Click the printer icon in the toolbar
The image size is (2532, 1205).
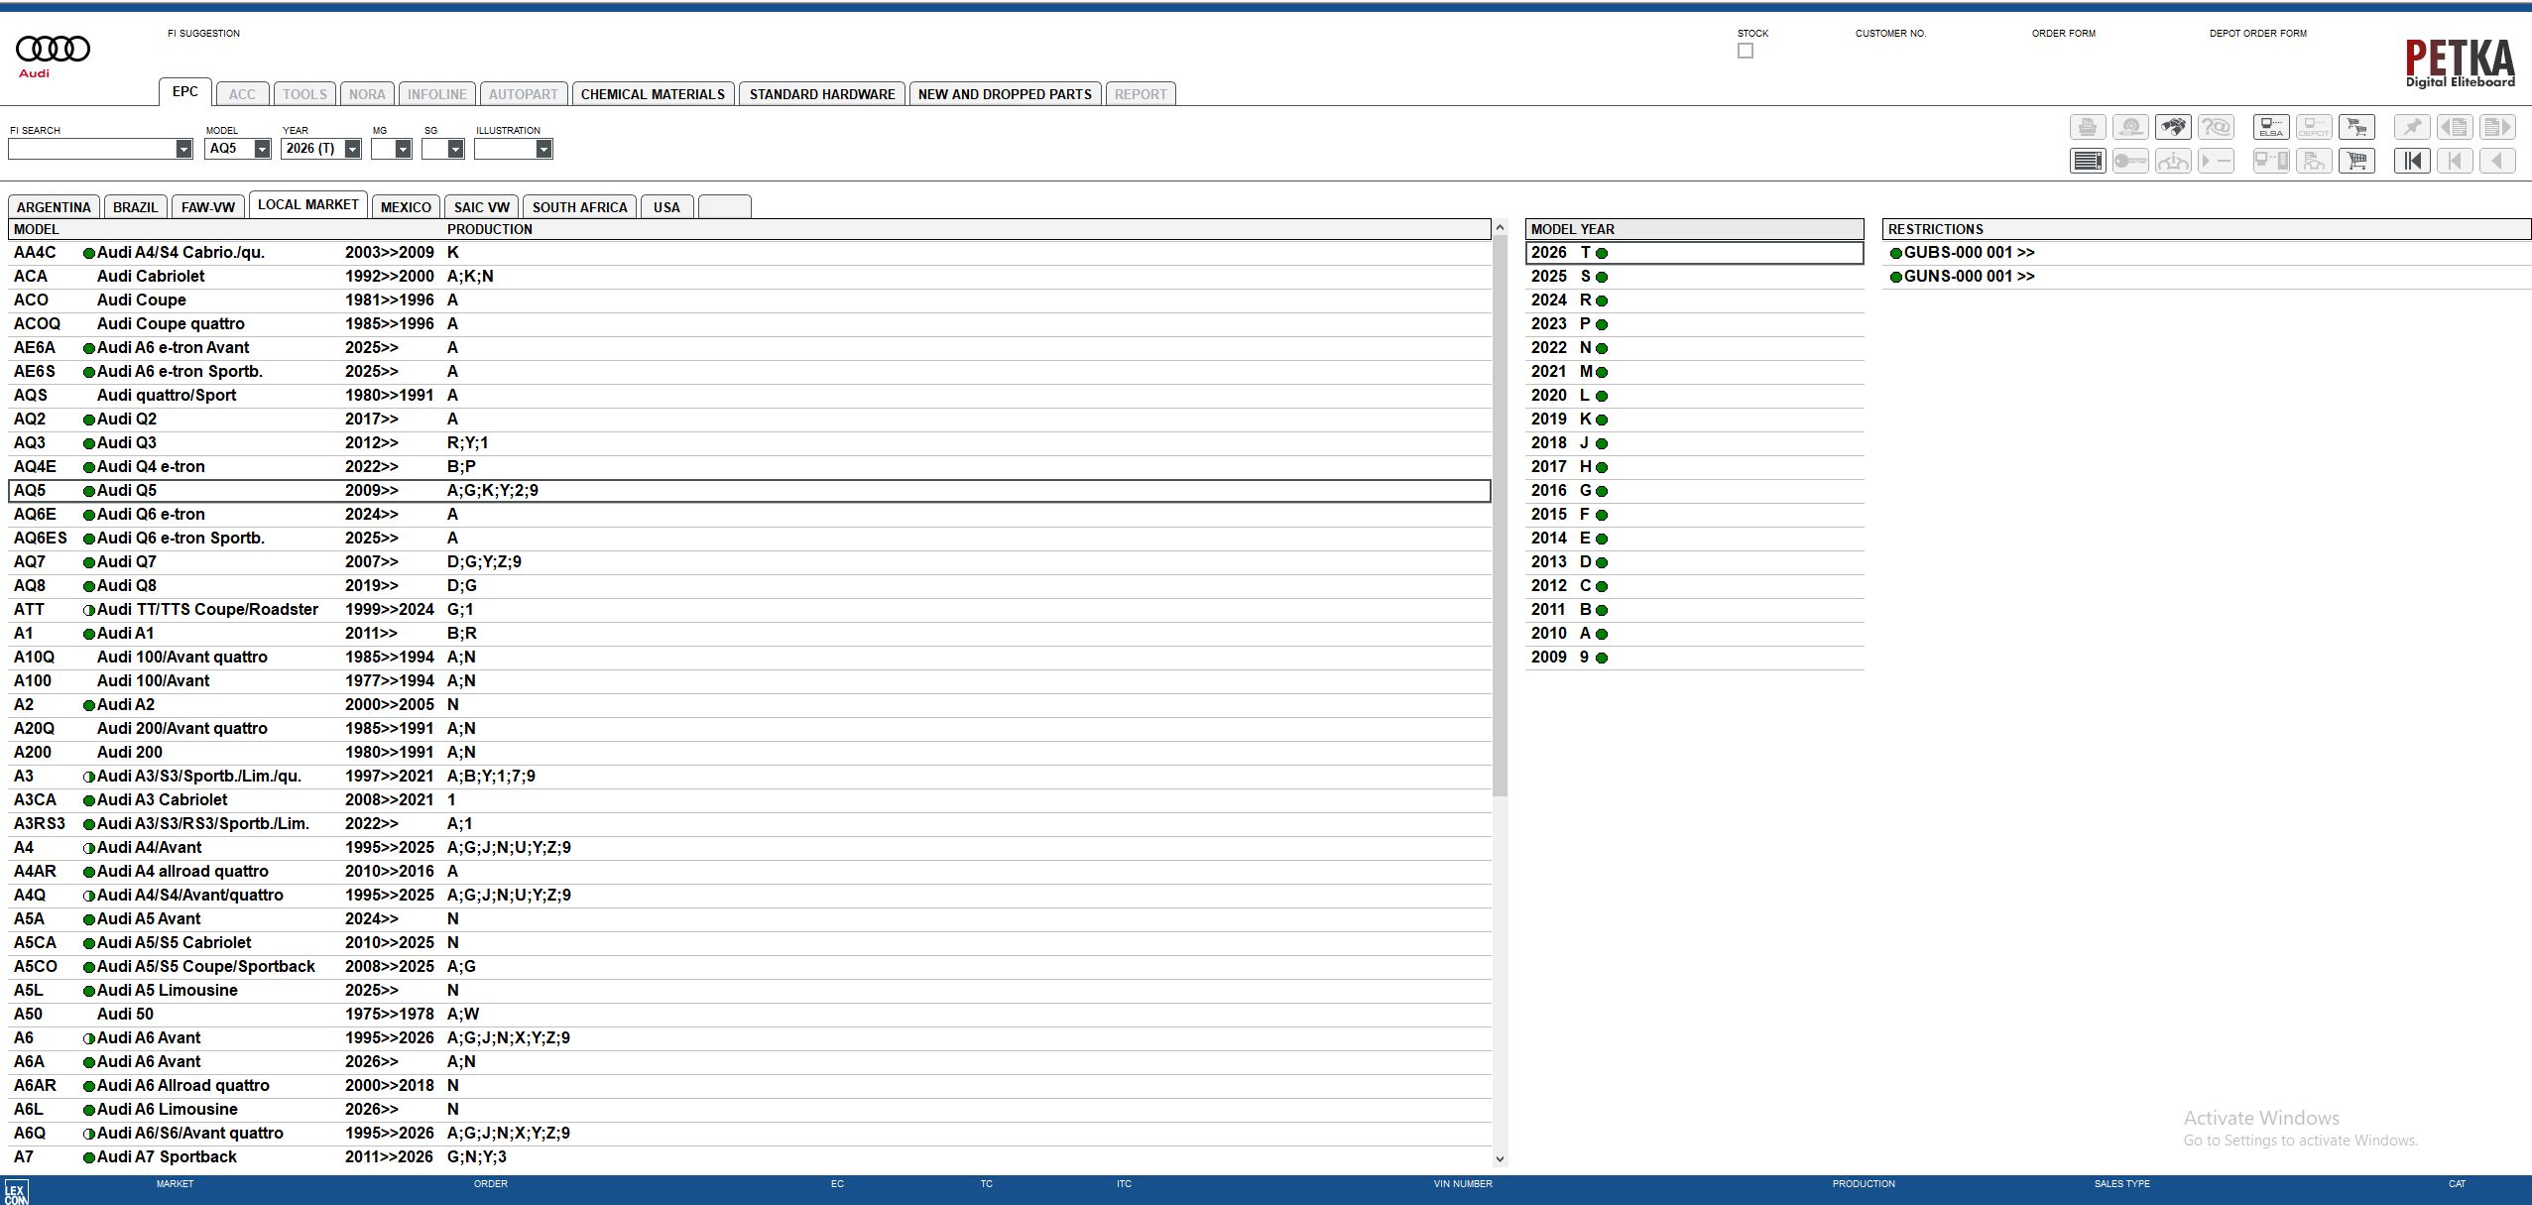pyautogui.click(x=2088, y=128)
